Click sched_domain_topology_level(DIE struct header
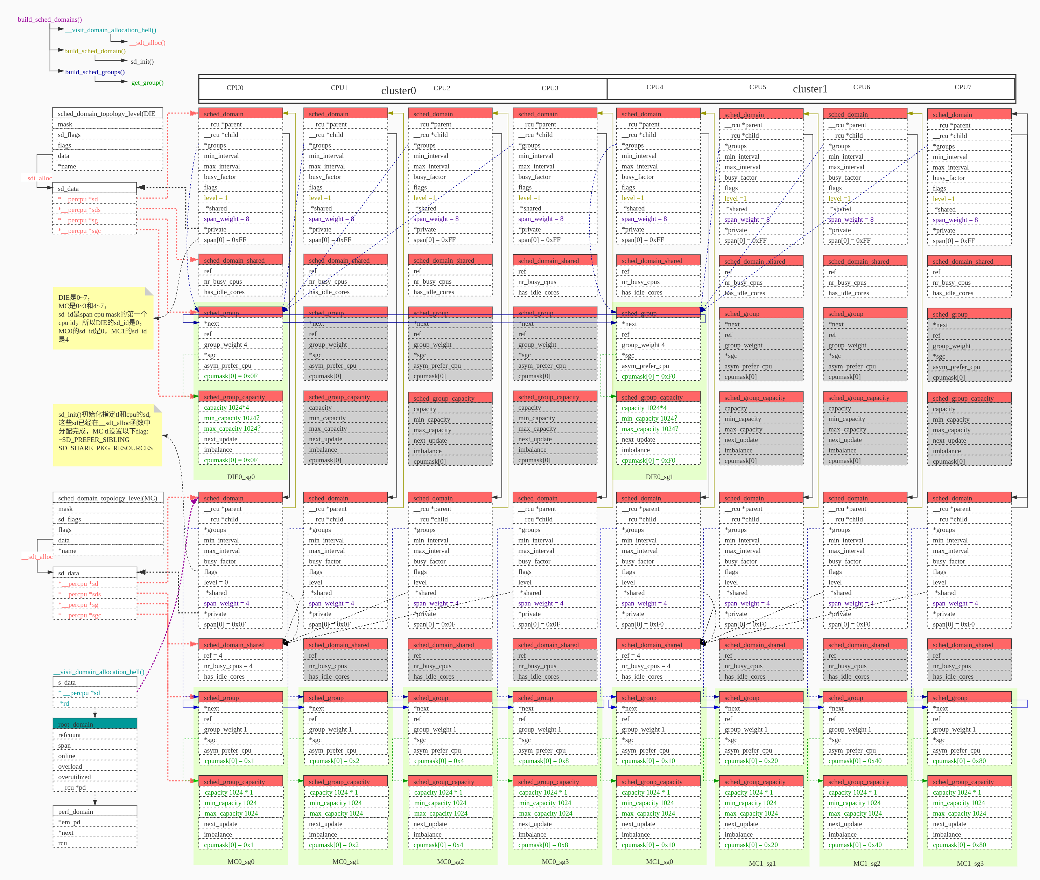The height and width of the screenshot is (880, 1040). coord(107,114)
